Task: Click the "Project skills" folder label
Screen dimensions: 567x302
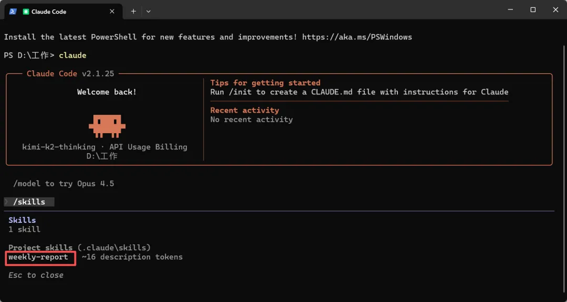Action: tap(40, 247)
